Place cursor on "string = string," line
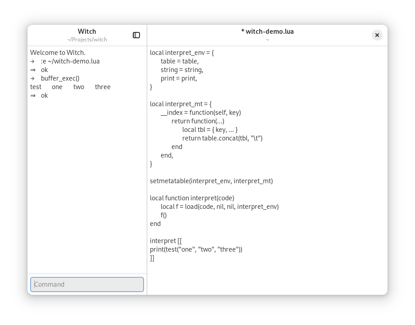415x325 pixels. pos(182,70)
